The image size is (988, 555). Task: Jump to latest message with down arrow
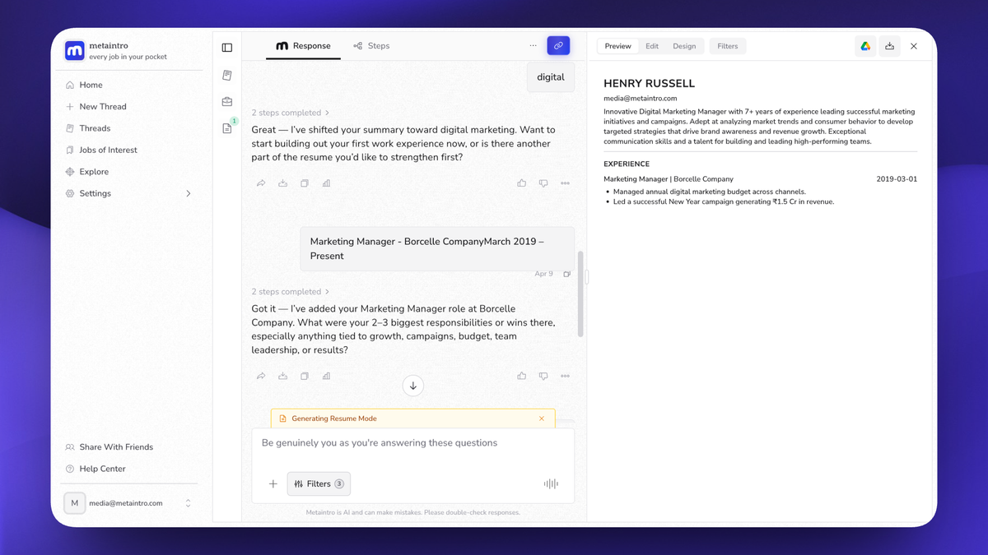[413, 386]
